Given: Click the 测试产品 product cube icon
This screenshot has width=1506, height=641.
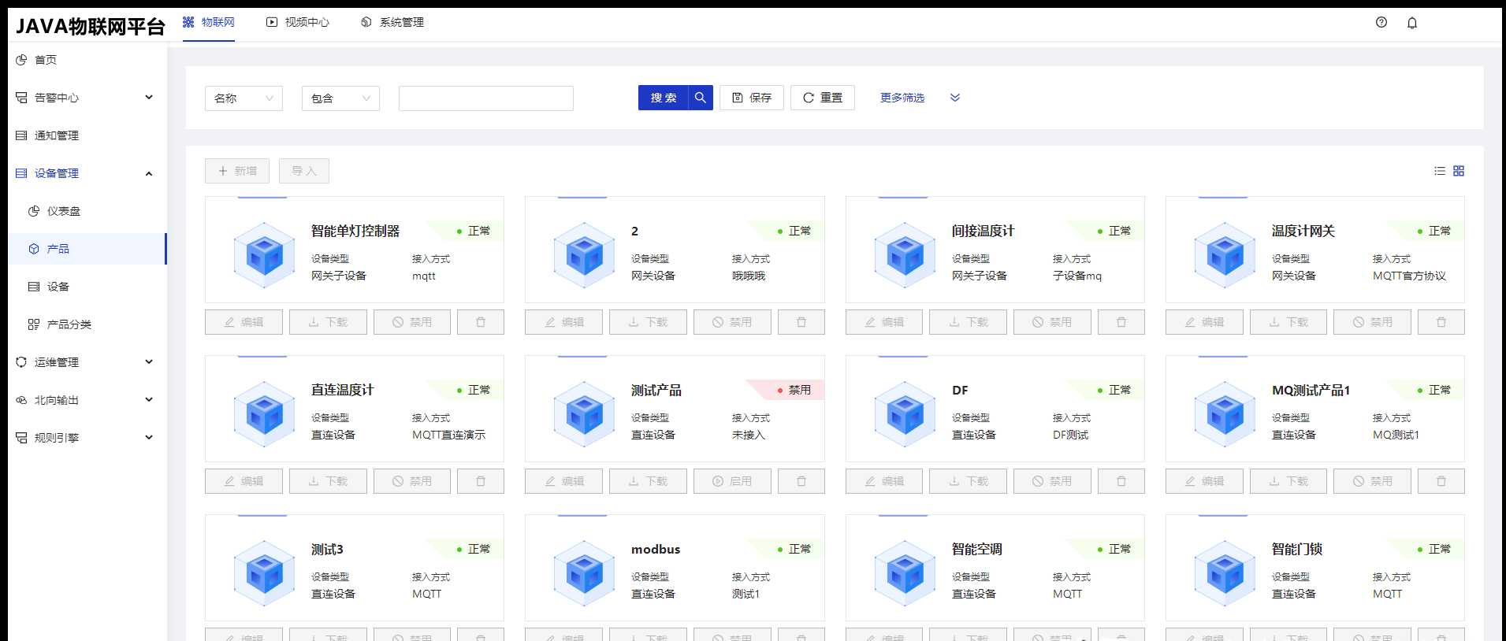Looking at the screenshot, I should pos(585,413).
